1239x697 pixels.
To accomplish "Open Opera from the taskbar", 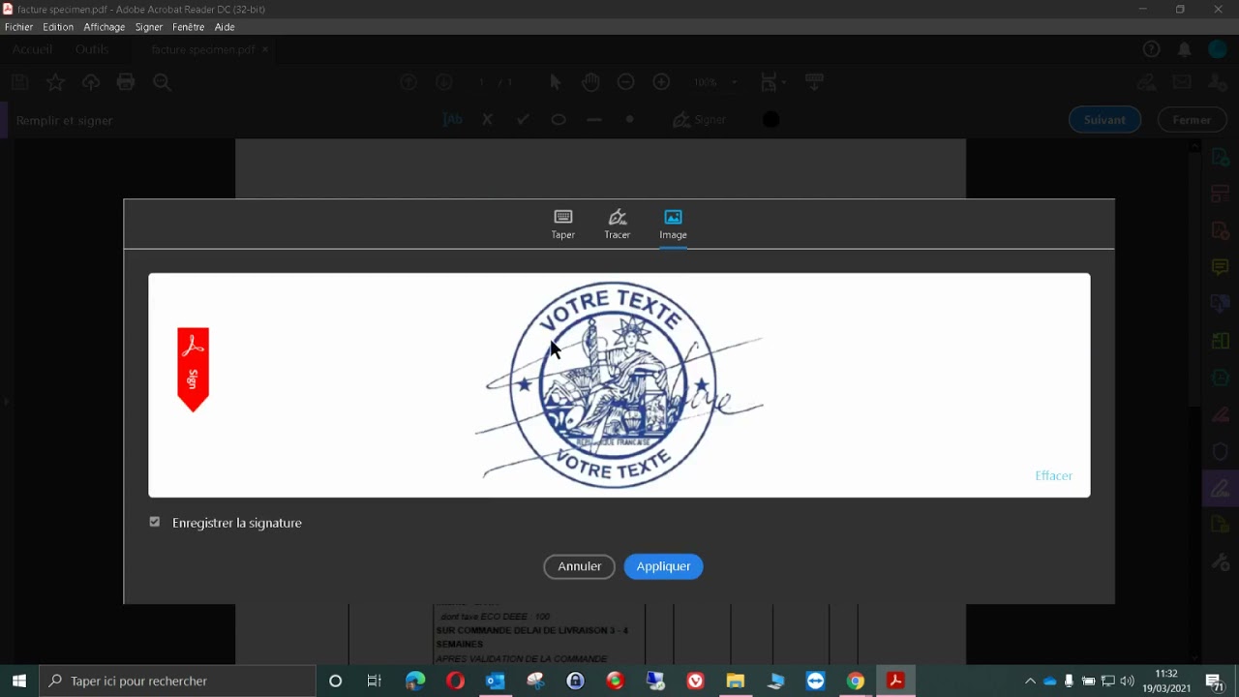I will pos(455,681).
